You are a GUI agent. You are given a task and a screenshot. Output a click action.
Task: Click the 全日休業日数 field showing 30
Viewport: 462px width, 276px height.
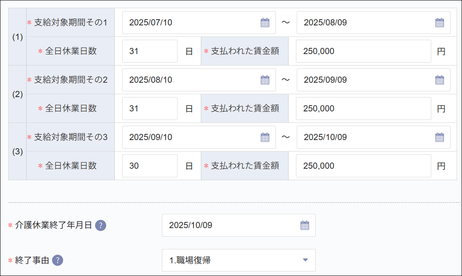pyautogui.click(x=150, y=165)
